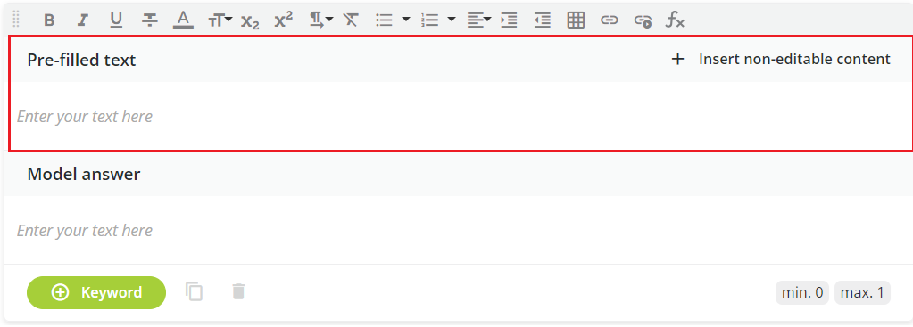Insert a bulleted list
Screen dimensions: 913x327
point(385,20)
